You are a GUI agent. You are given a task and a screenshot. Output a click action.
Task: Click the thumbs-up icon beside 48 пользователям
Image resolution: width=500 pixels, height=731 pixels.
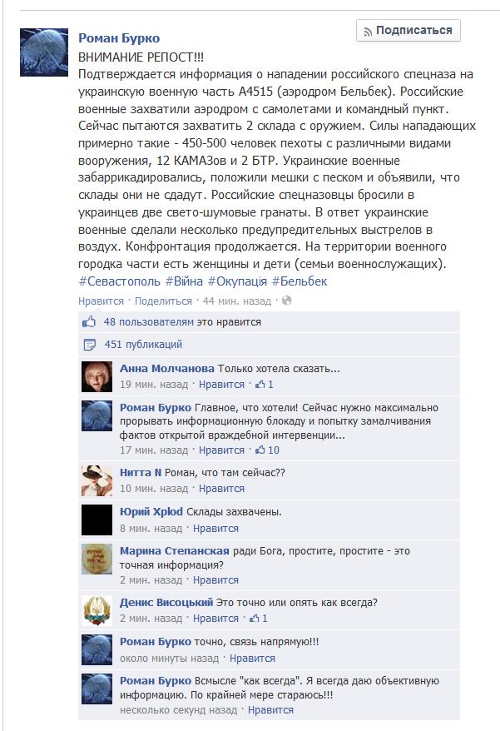pyautogui.click(x=89, y=321)
